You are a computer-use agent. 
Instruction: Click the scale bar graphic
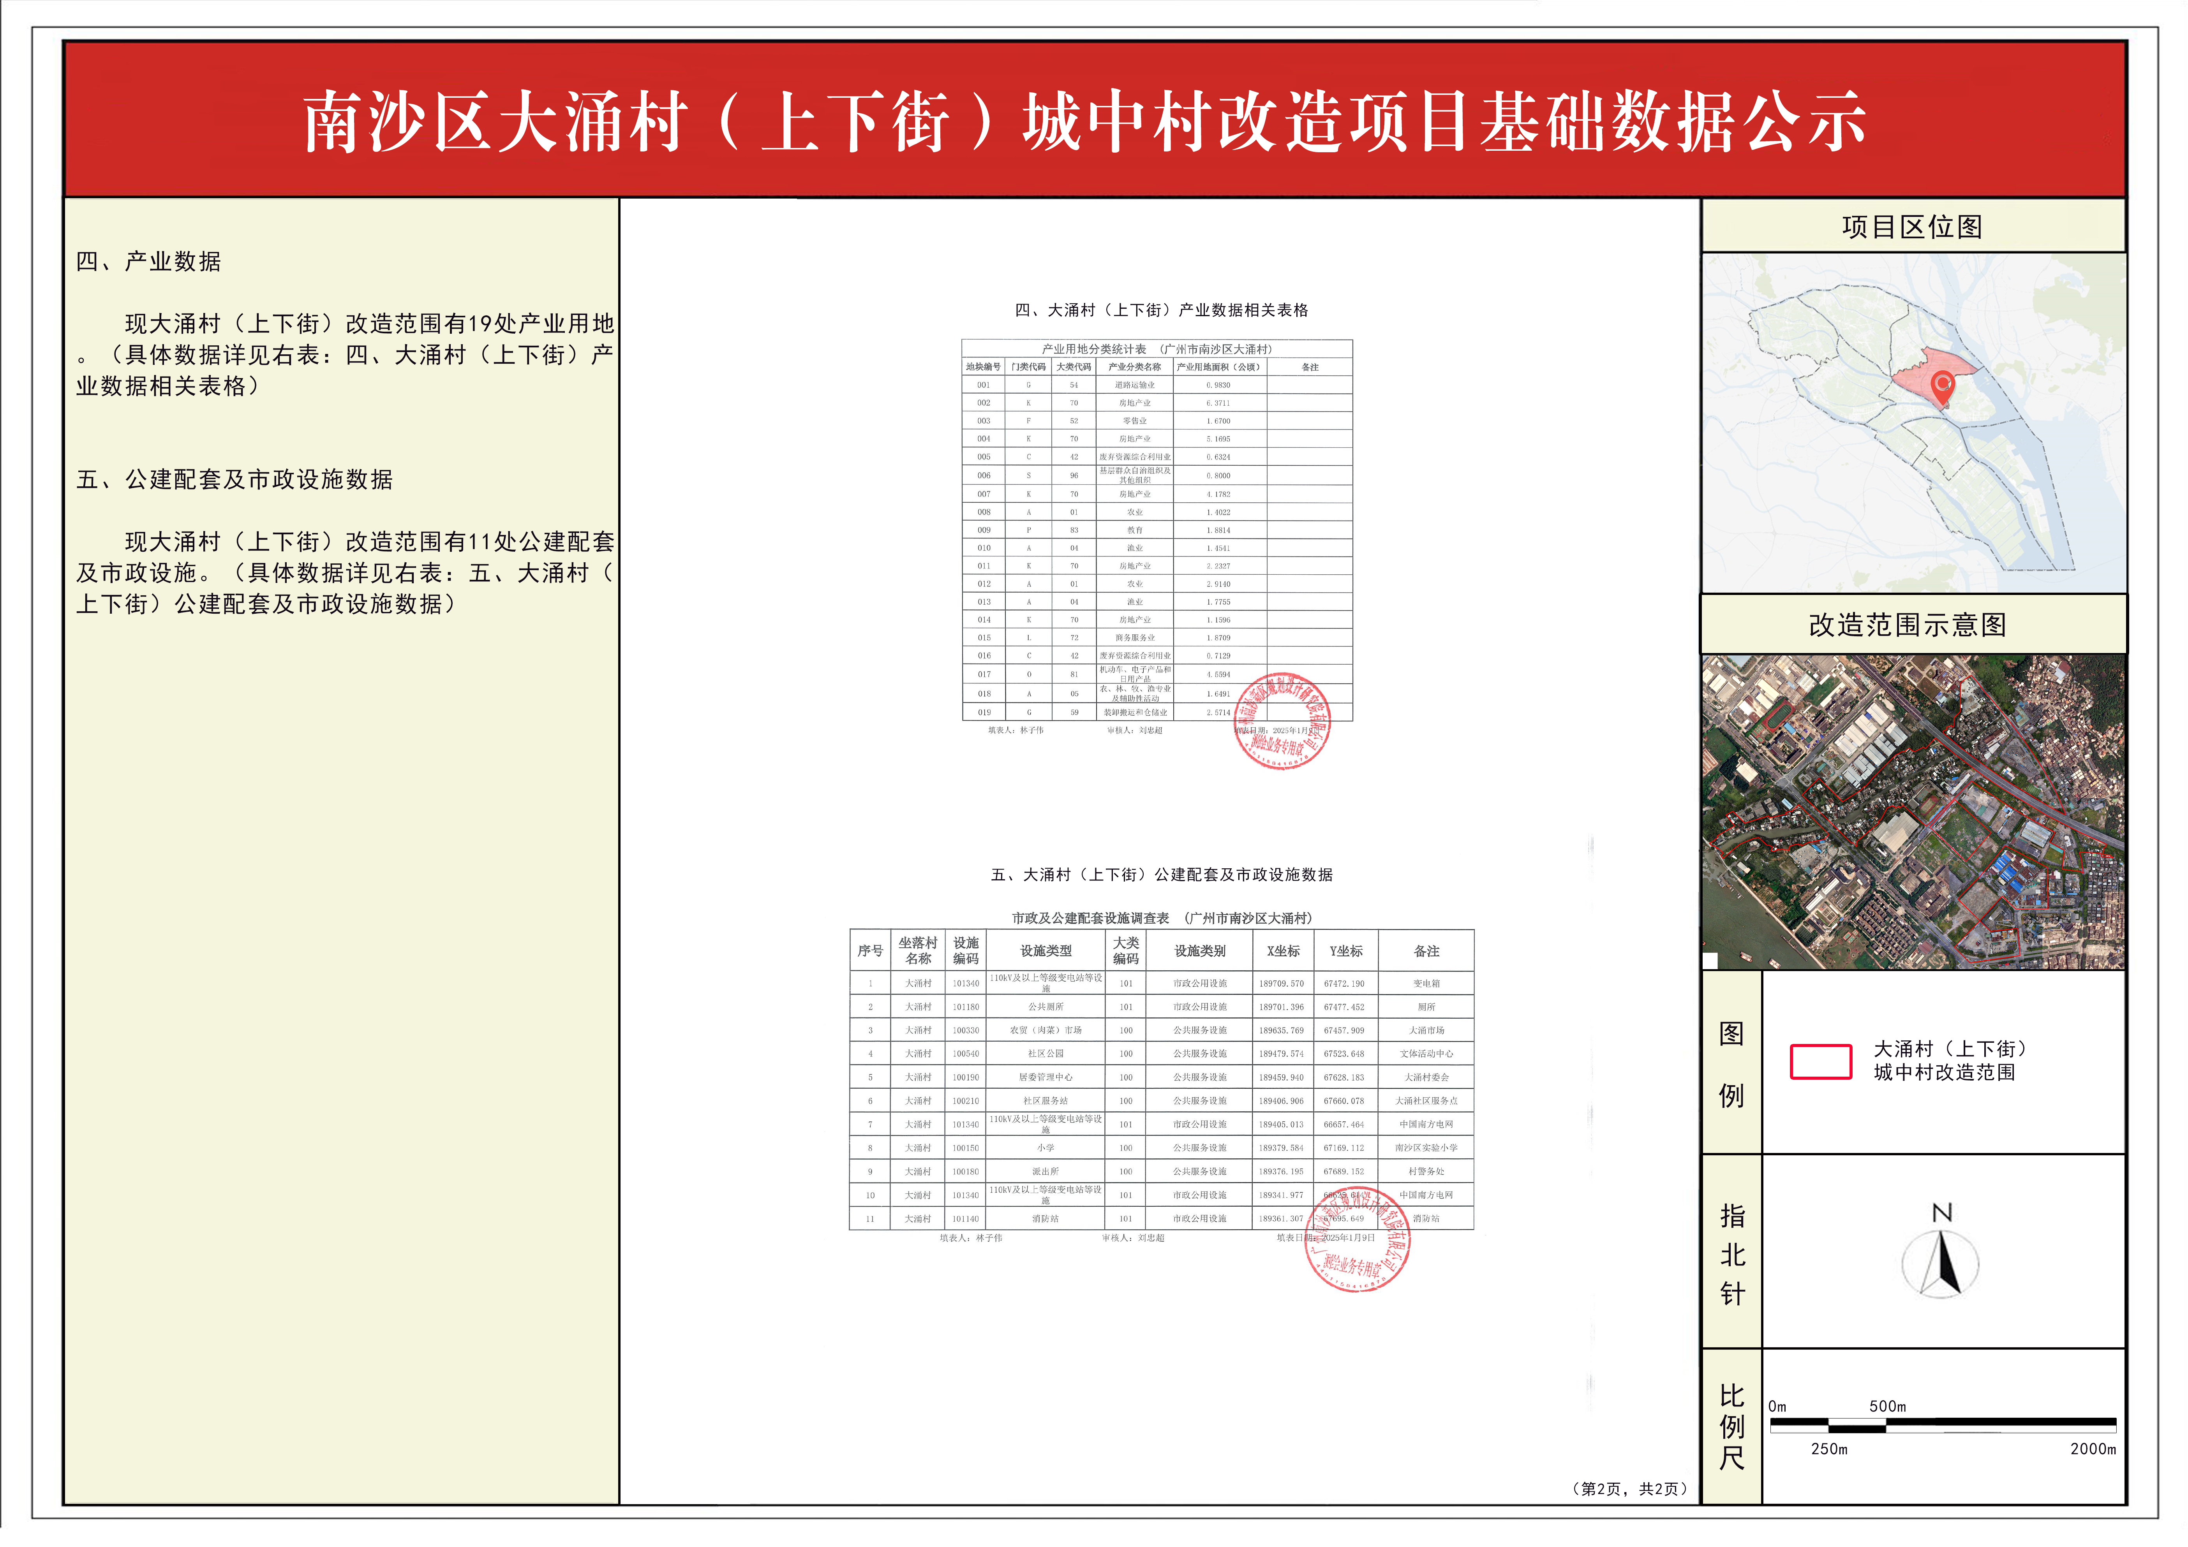(x=1943, y=1426)
